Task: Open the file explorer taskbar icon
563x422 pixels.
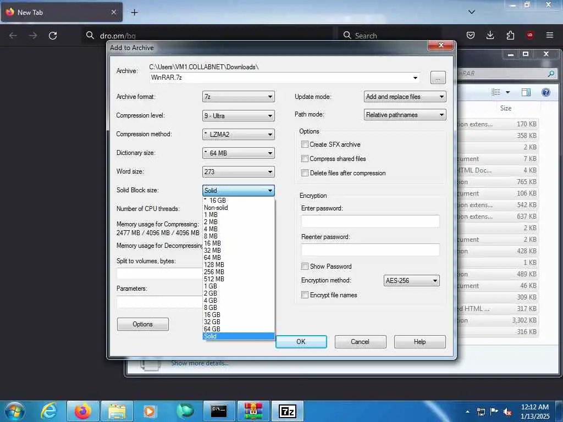Action: (117, 411)
